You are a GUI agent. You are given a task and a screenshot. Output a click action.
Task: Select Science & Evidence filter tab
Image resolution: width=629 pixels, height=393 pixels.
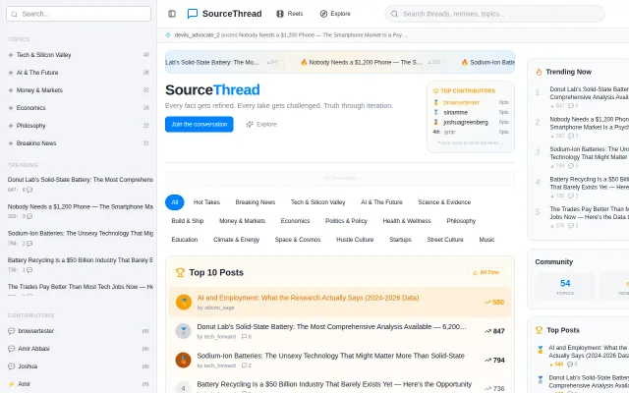(444, 202)
